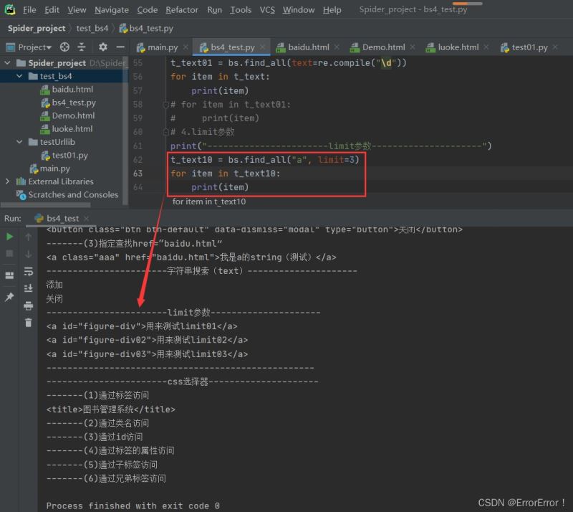Toggle Soft-Wrap in the Run console

[x=29, y=272]
